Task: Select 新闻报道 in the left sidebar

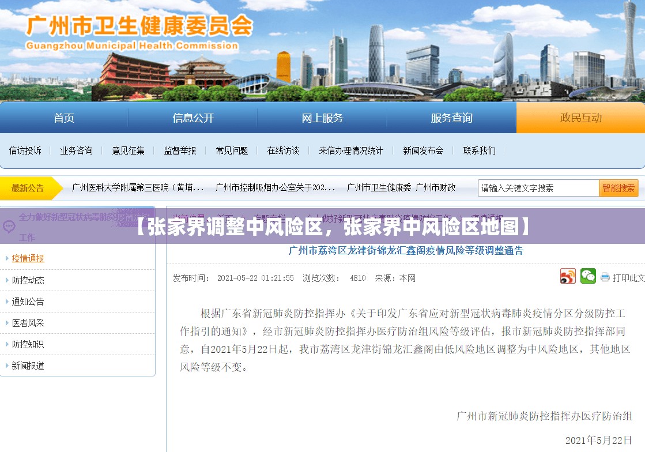Action: tap(28, 366)
